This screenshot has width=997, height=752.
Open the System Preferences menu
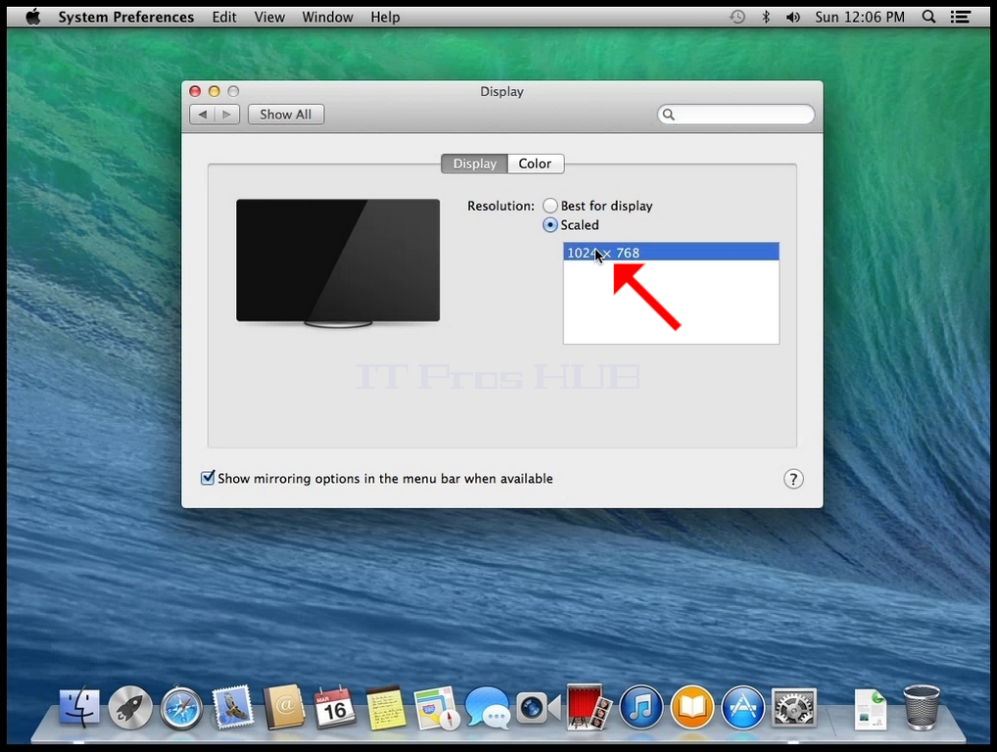(x=126, y=18)
